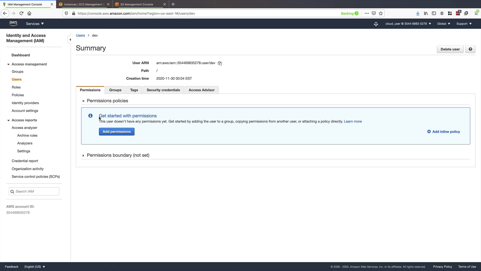Reload the page using refresh icon
The image size is (481, 271).
21,14
